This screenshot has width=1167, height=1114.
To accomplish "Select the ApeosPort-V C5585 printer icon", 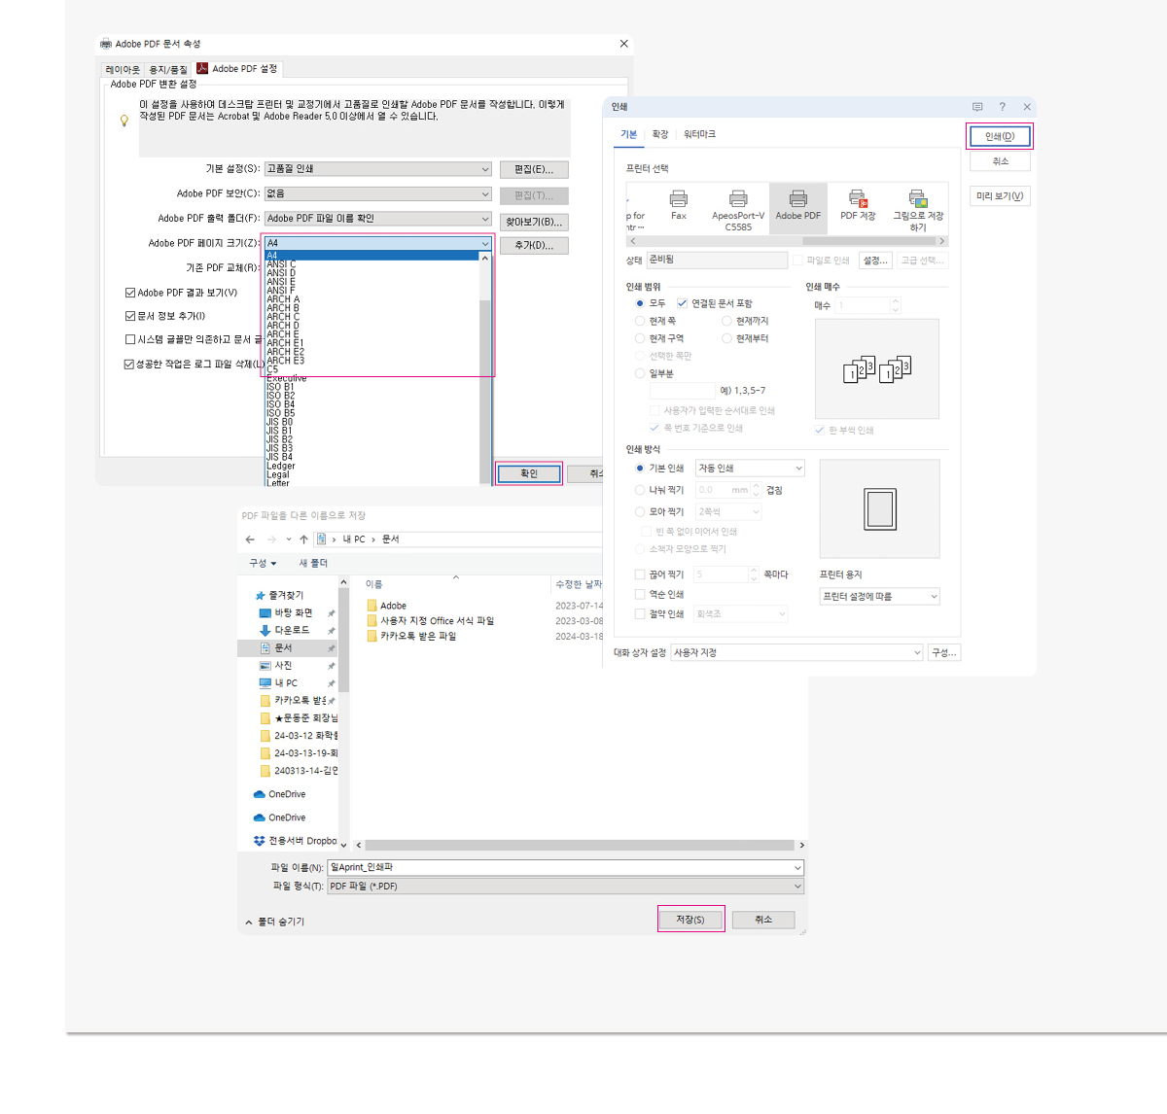I will [x=738, y=199].
